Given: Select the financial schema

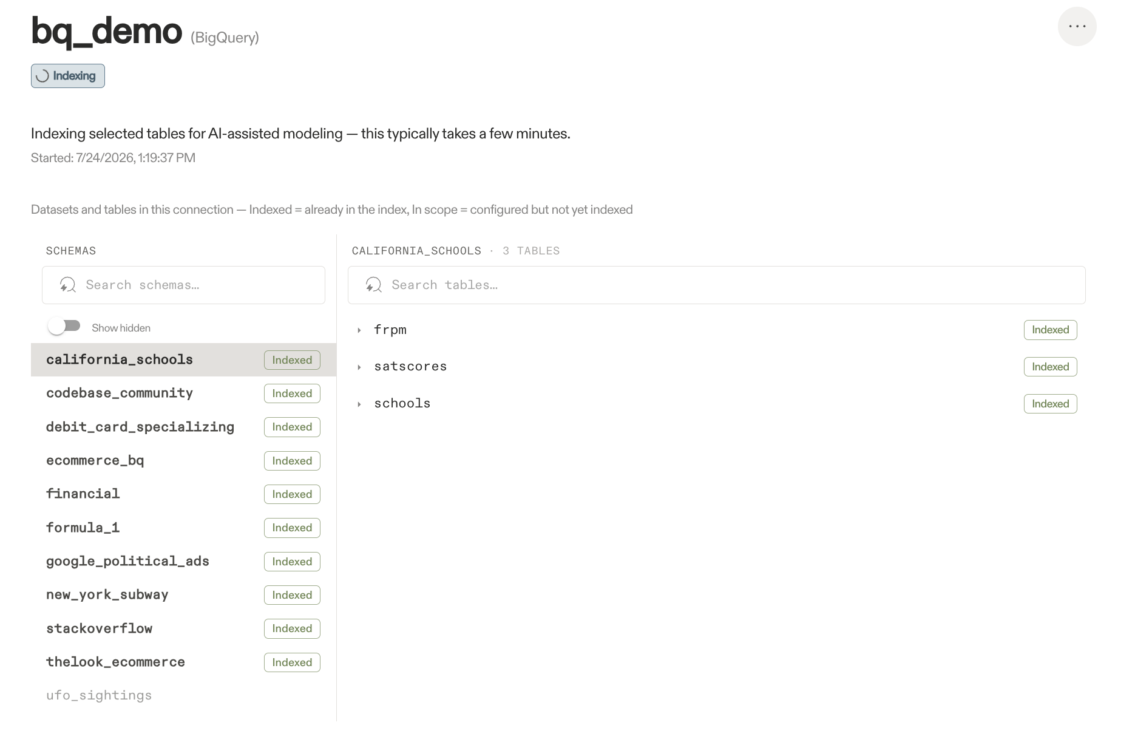Looking at the screenshot, I should click(183, 494).
